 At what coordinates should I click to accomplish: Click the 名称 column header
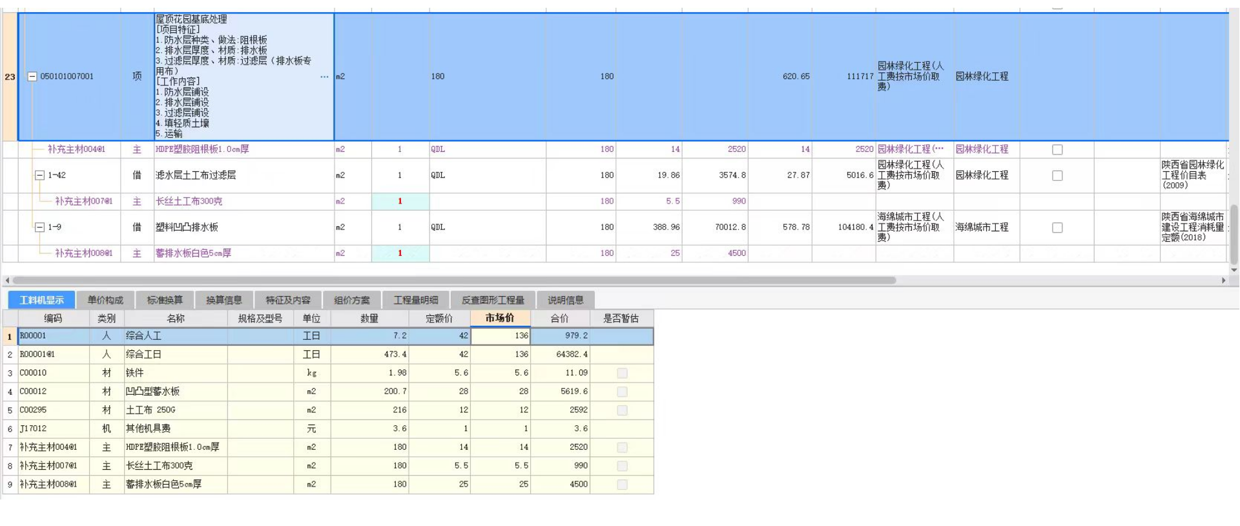[x=176, y=319]
